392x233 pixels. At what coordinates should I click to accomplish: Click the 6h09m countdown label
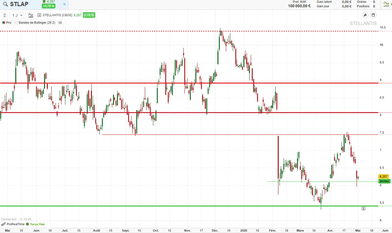point(384,181)
